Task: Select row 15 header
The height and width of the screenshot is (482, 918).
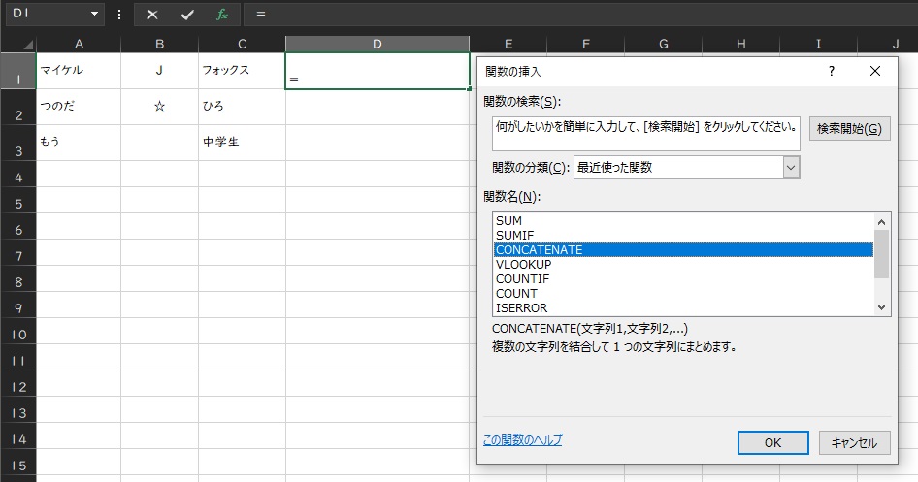Action: click(x=18, y=462)
